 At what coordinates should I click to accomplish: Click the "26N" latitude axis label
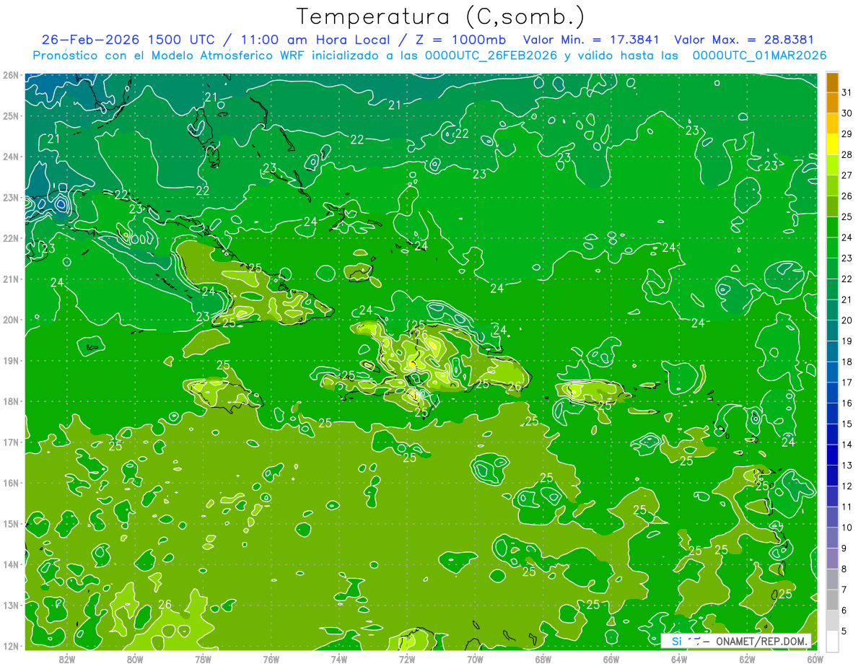coord(11,75)
